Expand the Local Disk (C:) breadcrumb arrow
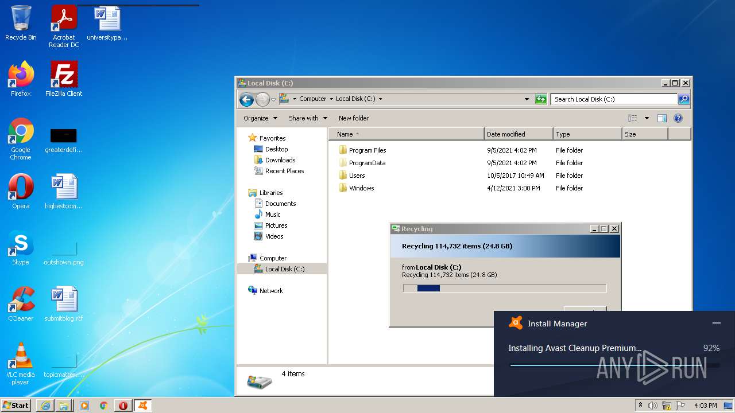Viewport: 735px width, 413px height. pos(380,99)
